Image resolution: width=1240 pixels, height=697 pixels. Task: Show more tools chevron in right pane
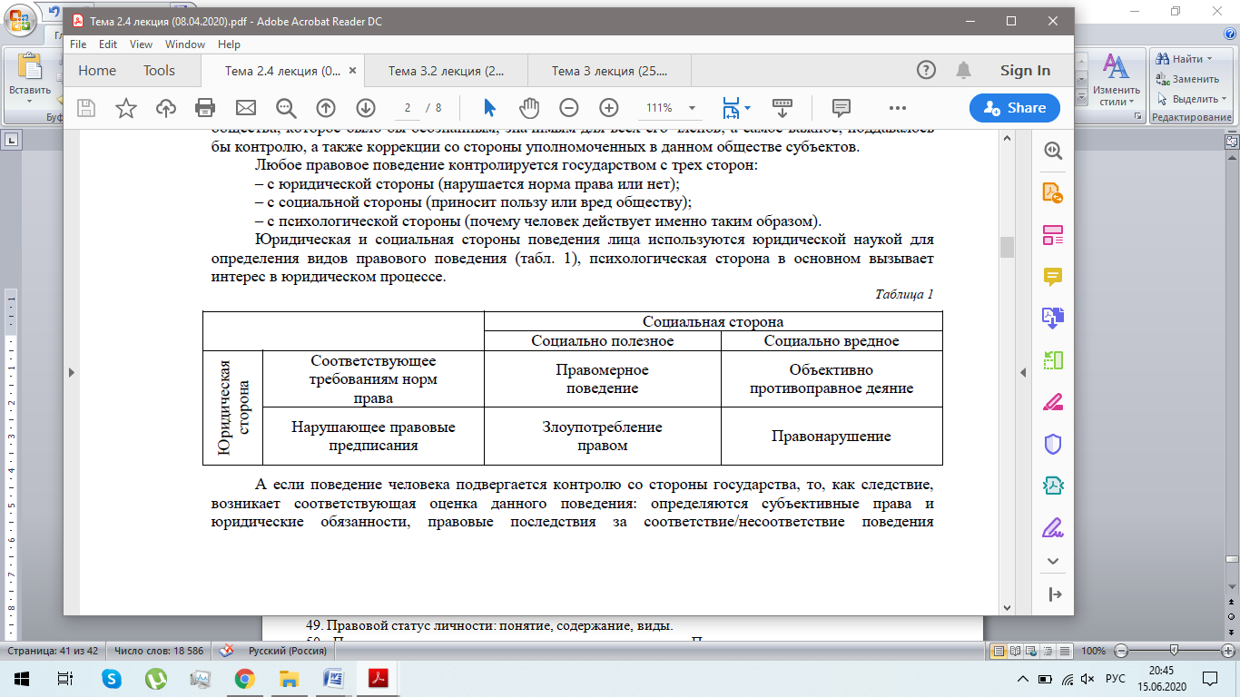click(x=1053, y=562)
